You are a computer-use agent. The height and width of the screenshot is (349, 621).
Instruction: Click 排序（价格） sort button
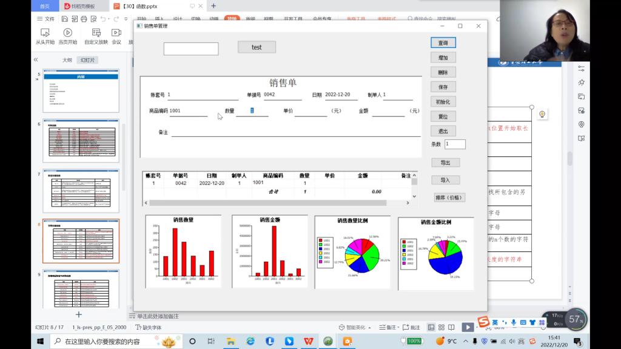[449, 198]
